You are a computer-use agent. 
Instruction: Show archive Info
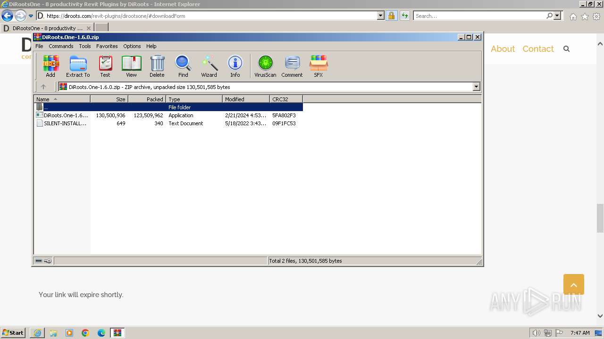235,66
